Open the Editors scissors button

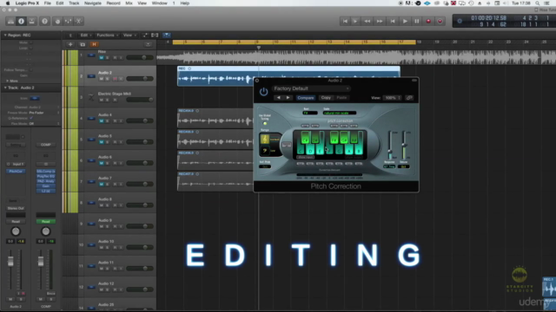[x=79, y=21]
